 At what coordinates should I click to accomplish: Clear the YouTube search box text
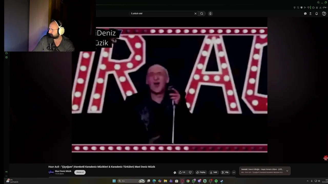196,14
